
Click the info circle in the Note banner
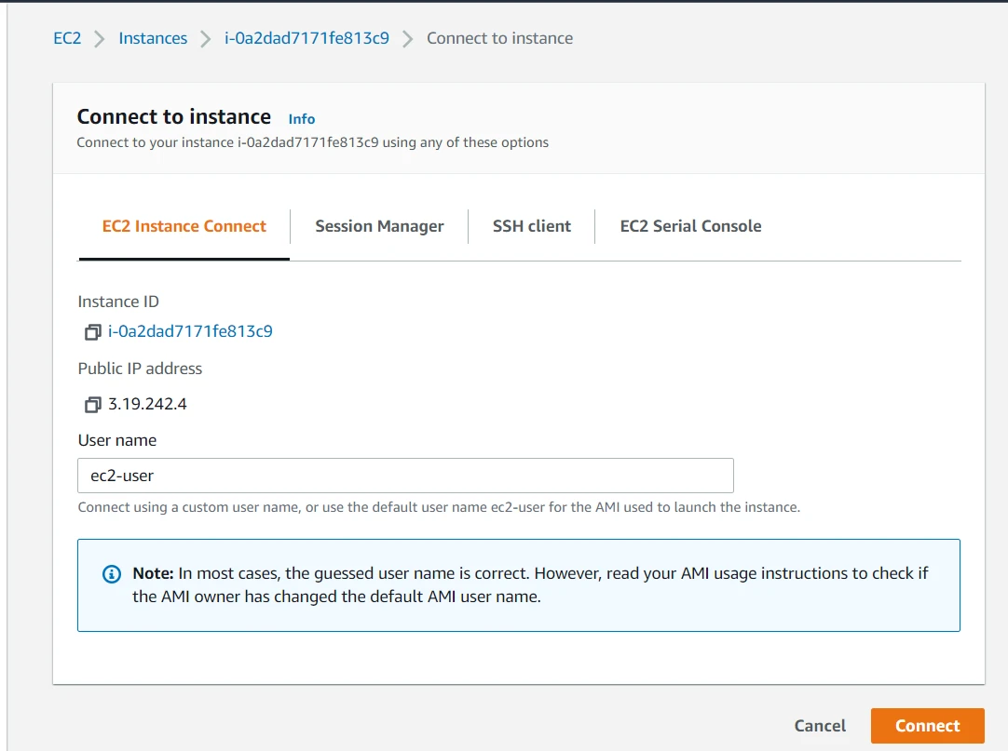[111, 573]
